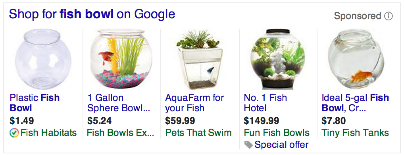
Task: Click the Fish Hotel aquarium image
Action: point(278,59)
